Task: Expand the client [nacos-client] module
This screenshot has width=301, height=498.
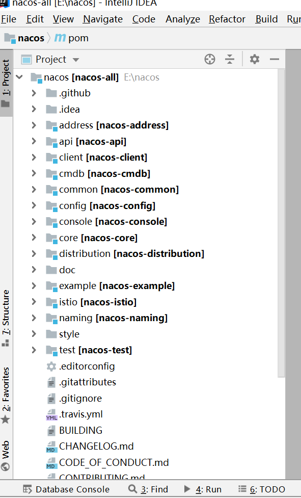Action: (x=34, y=157)
